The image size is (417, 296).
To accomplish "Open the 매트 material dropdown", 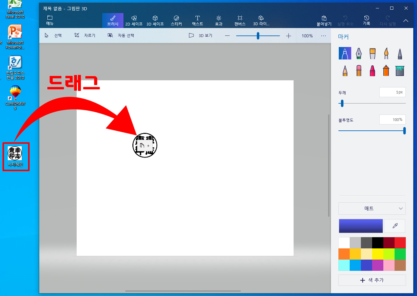I will pyautogui.click(x=372, y=209).
